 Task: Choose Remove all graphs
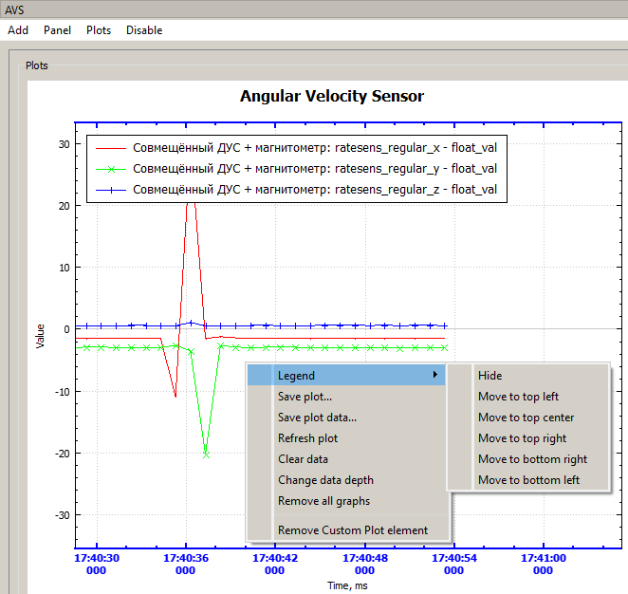tap(323, 501)
